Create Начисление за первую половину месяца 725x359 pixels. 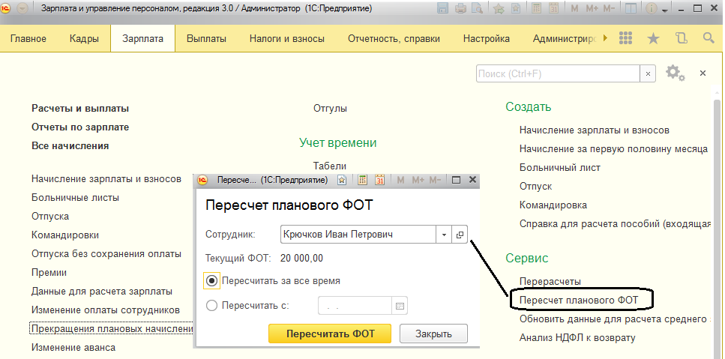613,149
